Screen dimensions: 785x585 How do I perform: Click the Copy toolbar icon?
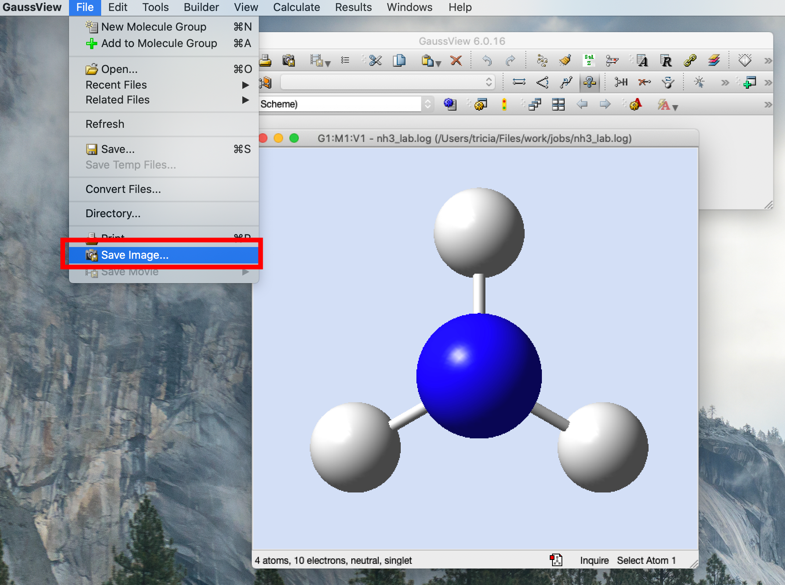tap(399, 61)
